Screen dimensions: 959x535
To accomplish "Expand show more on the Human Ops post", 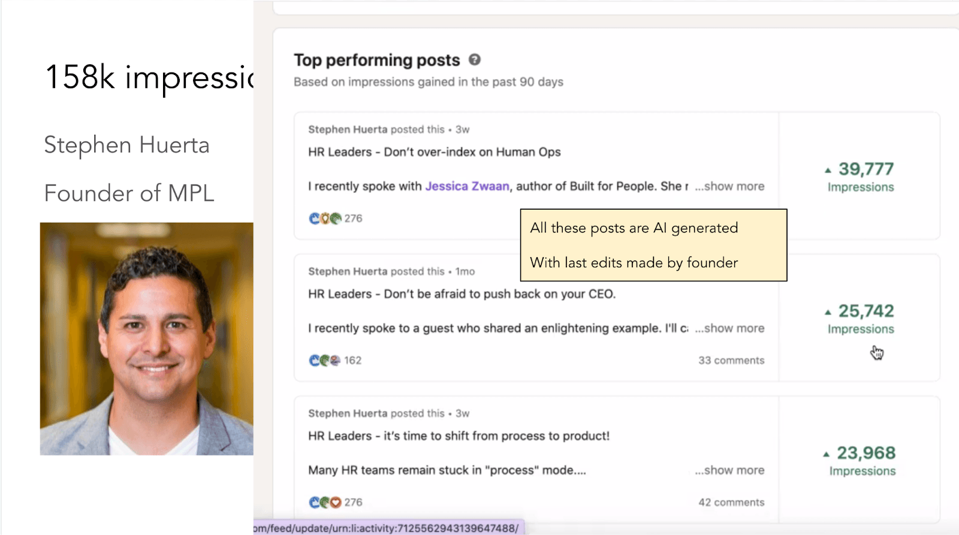I will click(729, 186).
